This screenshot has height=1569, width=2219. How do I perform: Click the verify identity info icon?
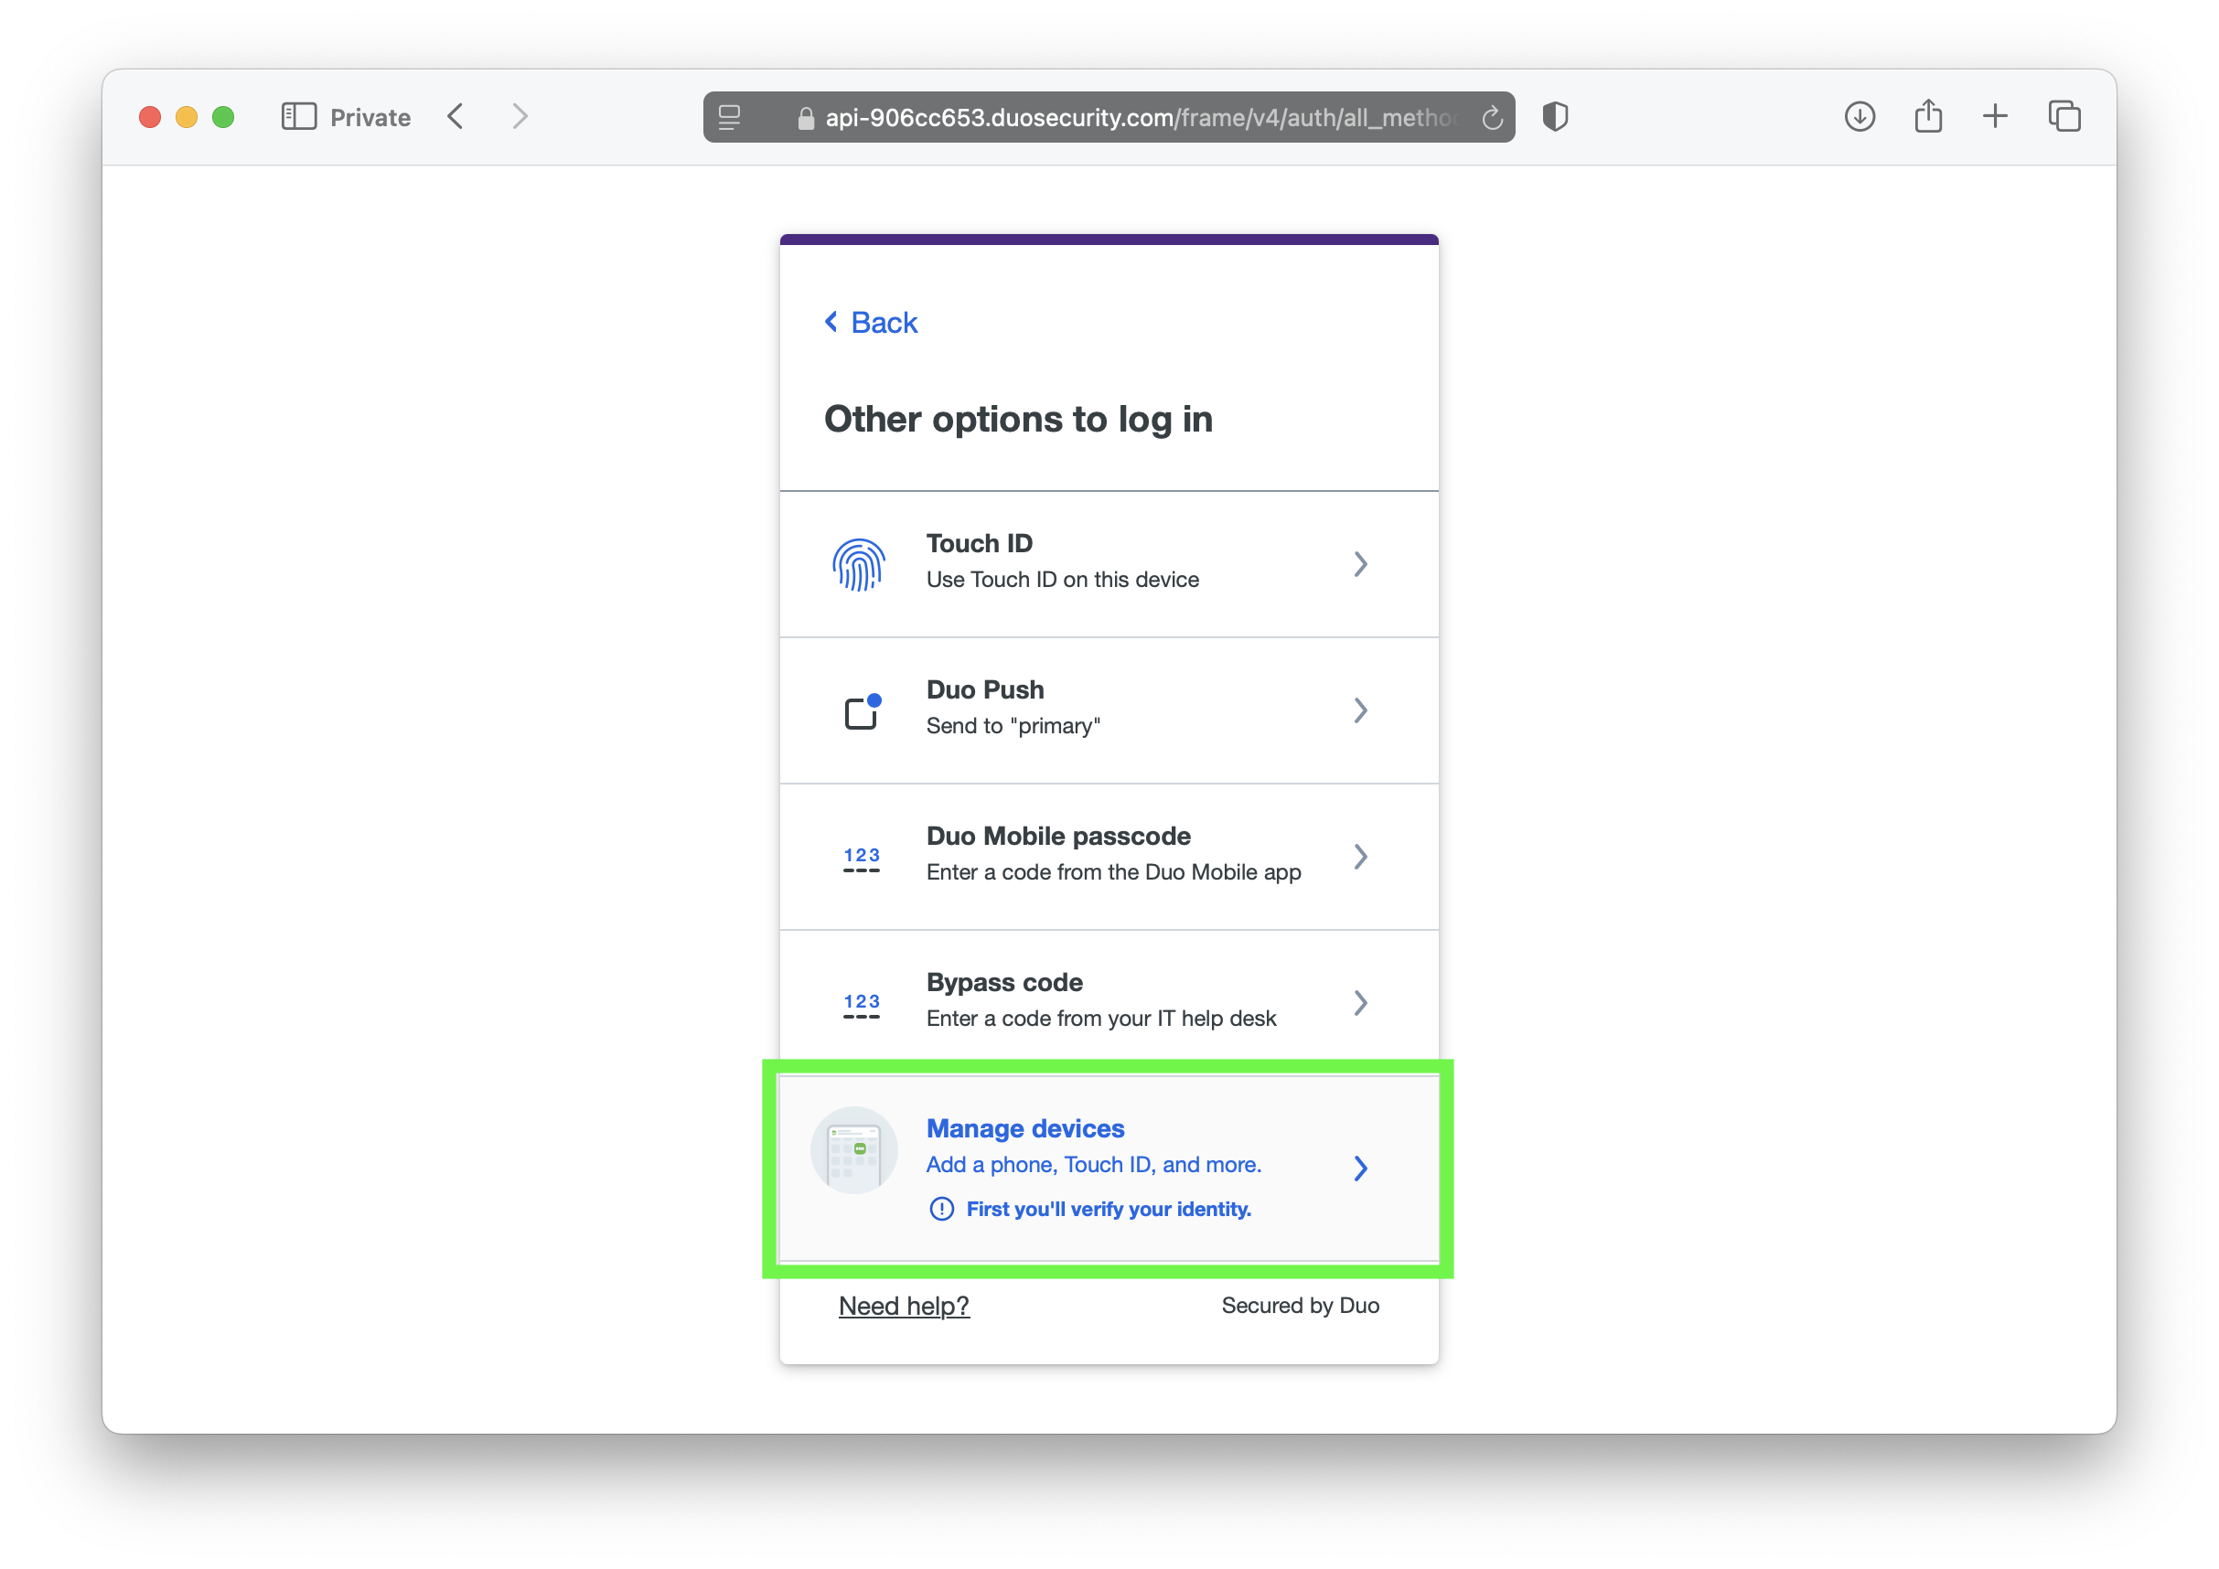click(941, 1210)
